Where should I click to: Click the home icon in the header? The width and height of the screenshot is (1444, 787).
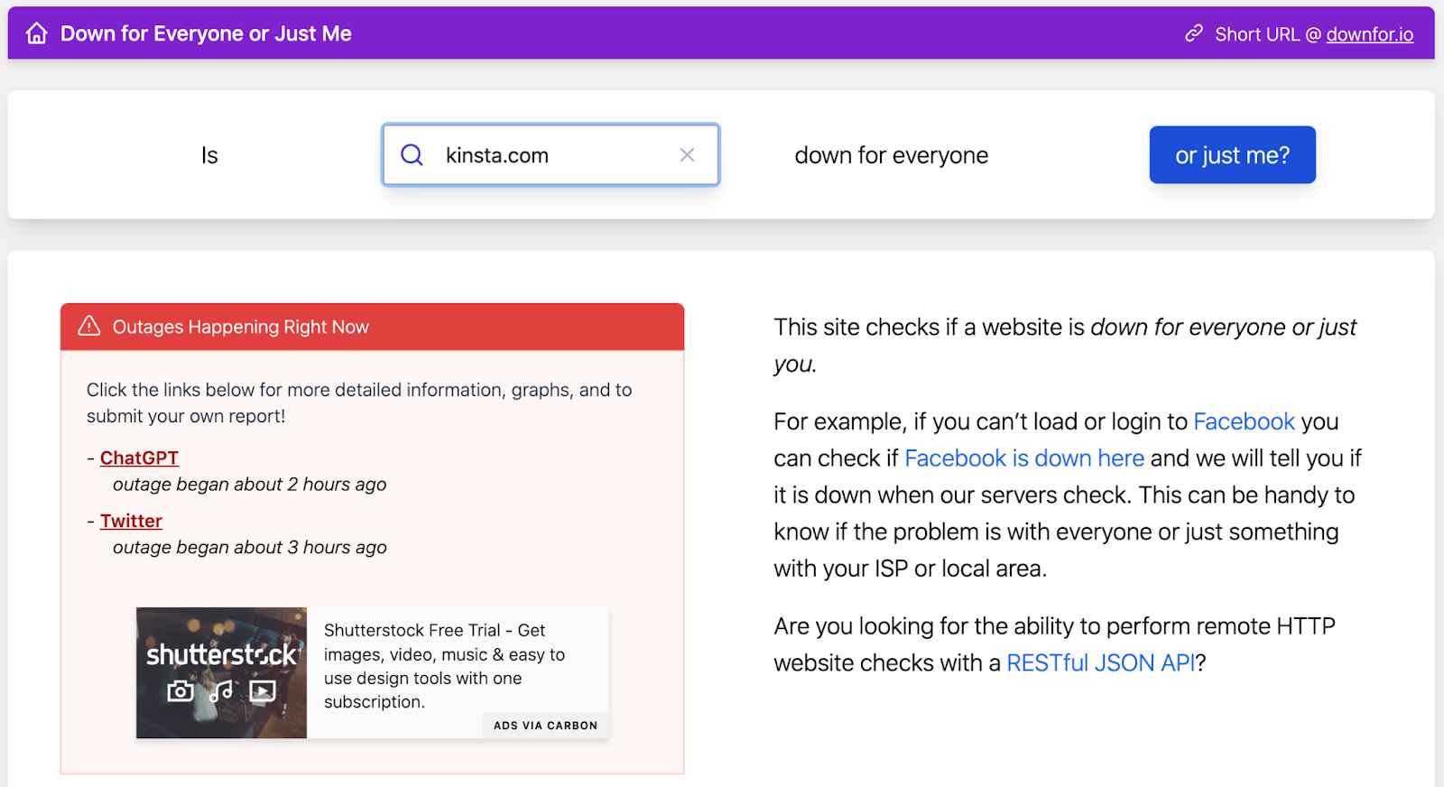point(37,33)
